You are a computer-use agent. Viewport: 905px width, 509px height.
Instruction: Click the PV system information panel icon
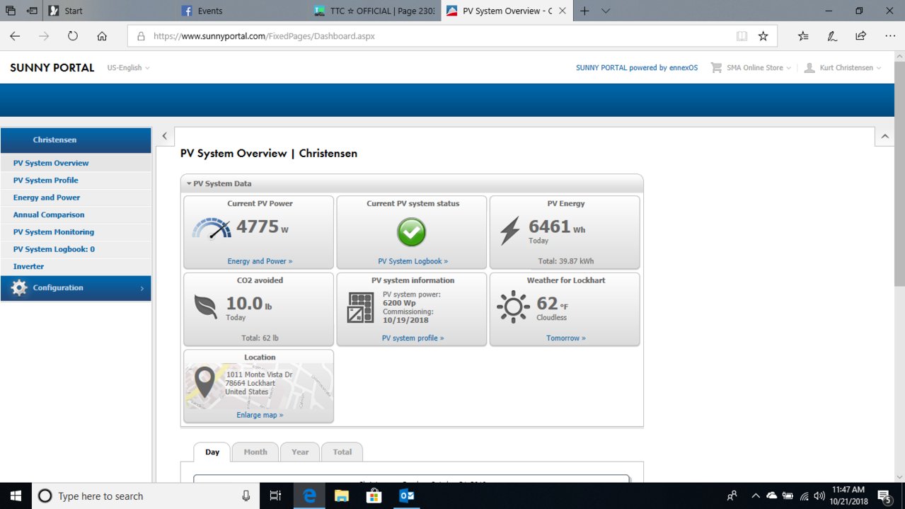360,307
